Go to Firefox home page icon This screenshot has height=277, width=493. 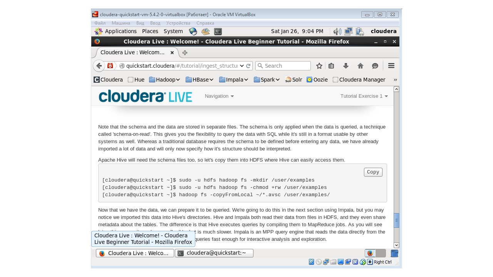[x=361, y=66]
